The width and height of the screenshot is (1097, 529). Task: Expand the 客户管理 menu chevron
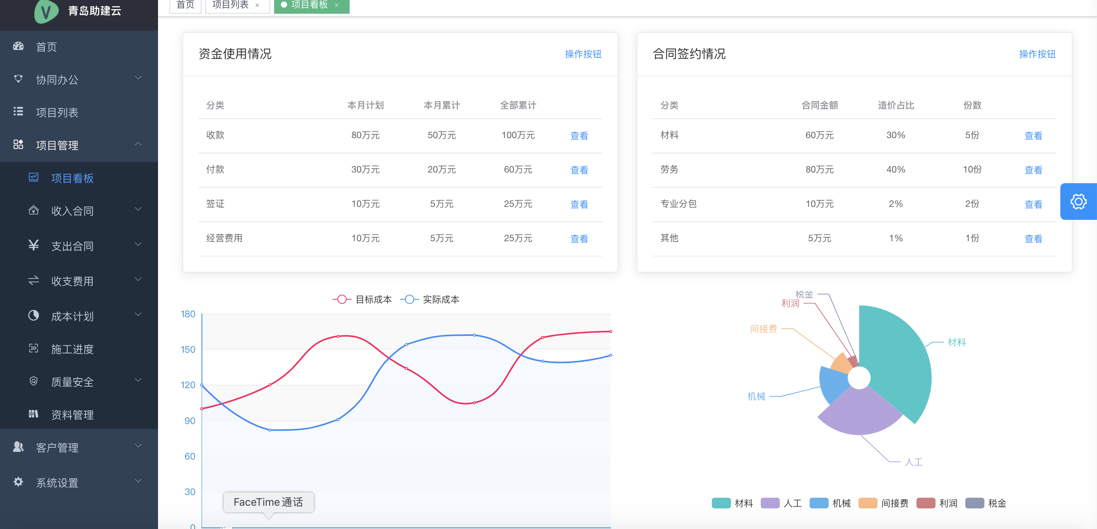coord(138,446)
